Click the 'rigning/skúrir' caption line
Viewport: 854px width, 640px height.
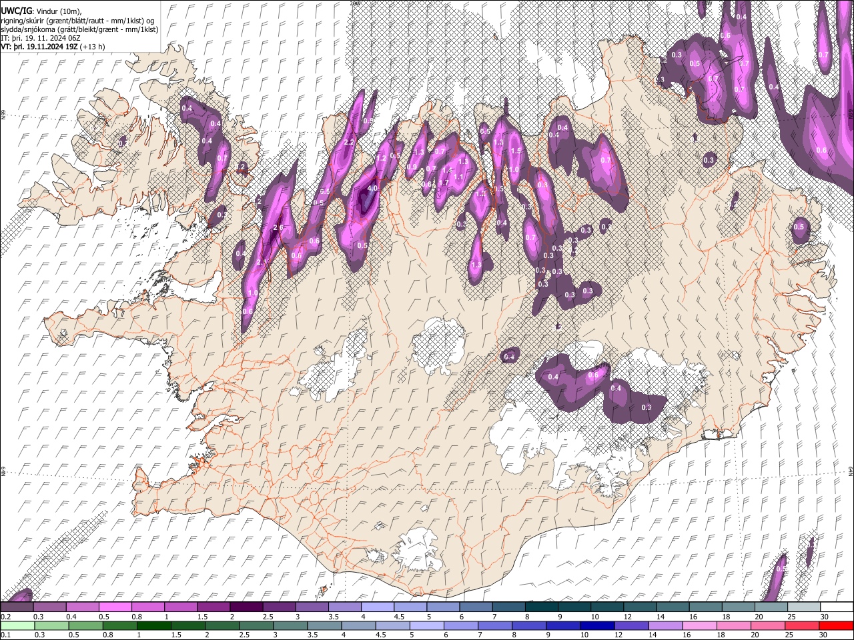79,21
